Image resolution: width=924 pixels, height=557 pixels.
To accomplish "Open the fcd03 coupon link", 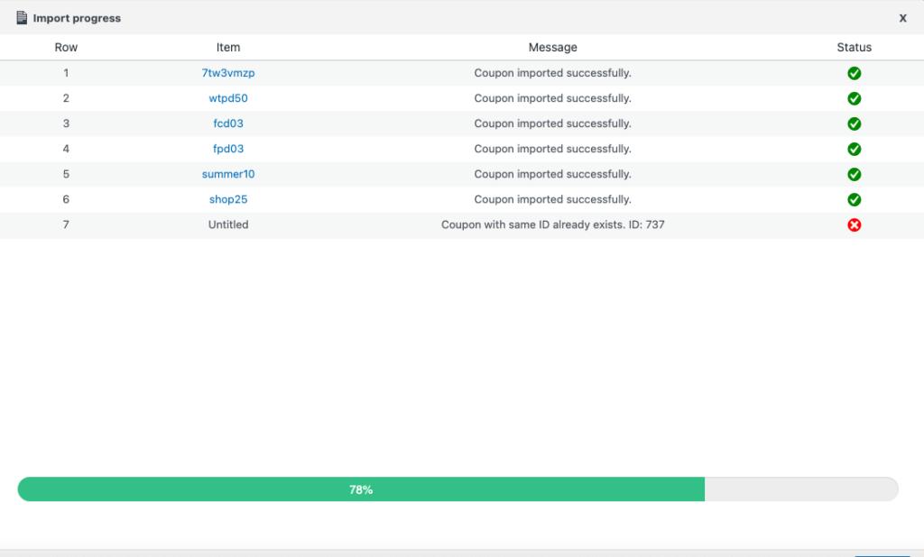I will click(228, 123).
